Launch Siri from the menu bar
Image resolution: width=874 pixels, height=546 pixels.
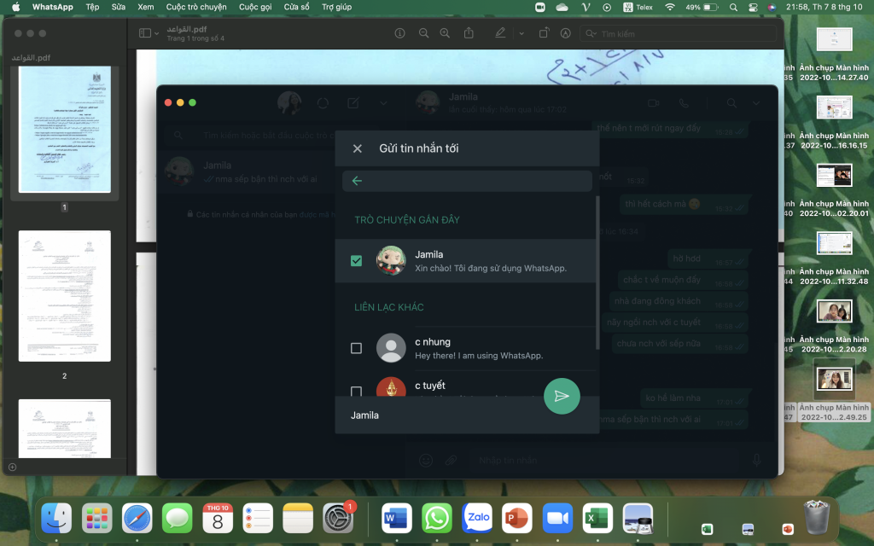click(x=772, y=7)
